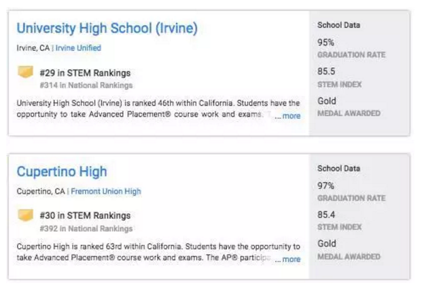The image size is (422, 292).
Task: Click the 85.5 STEM index value
Action: click(327, 71)
